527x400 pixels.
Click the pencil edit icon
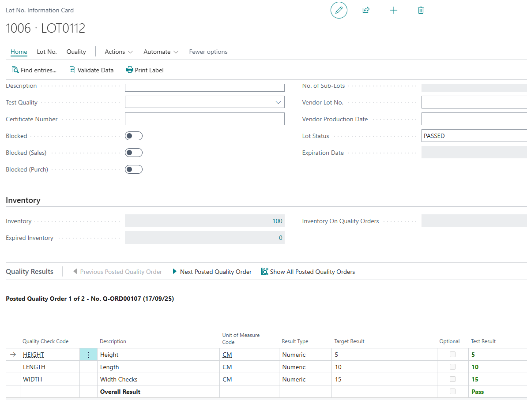coord(339,10)
